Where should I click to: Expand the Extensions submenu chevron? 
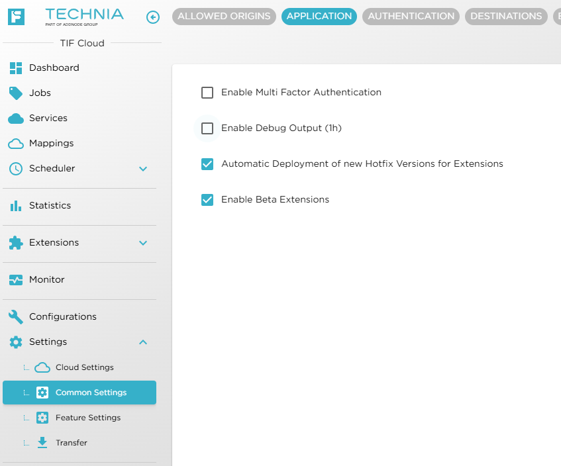pos(142,243)
